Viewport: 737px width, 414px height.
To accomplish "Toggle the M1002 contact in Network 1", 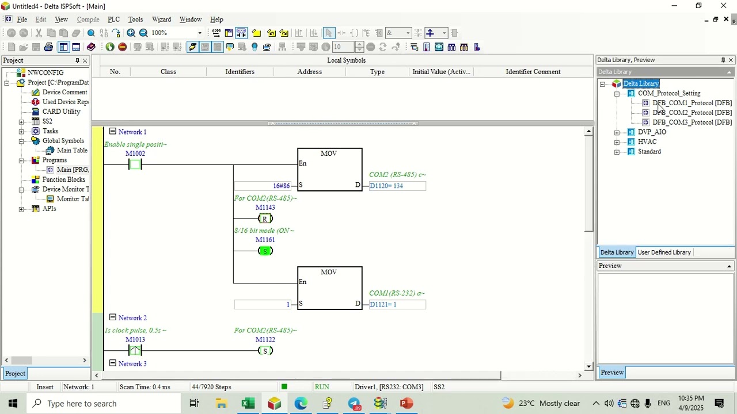I will (135, 164).
